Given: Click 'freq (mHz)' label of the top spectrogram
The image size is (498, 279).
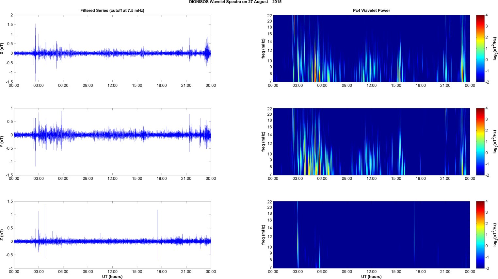Looking at the screenshot, I should [263, 48].
